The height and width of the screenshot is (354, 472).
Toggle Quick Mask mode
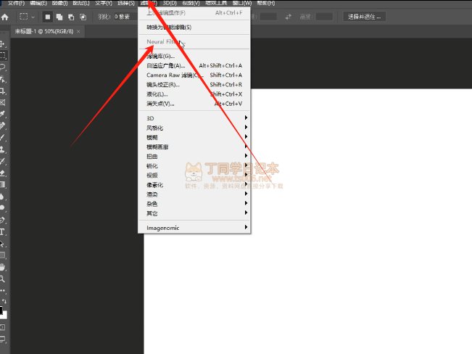[2, 327]
